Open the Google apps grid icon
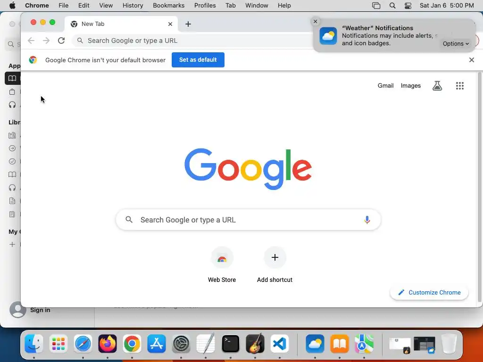This screenshot has width=483, height=362. pos(459,86)
